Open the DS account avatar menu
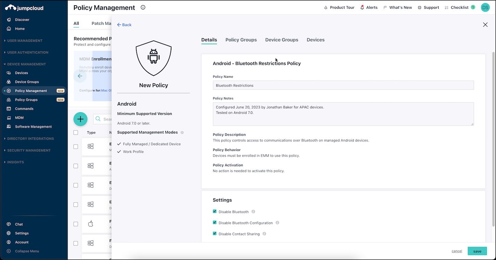The image size is (496, 260). pos(485,7)
